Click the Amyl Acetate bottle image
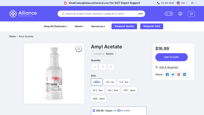The image size is (204, 115). (54, 73)
